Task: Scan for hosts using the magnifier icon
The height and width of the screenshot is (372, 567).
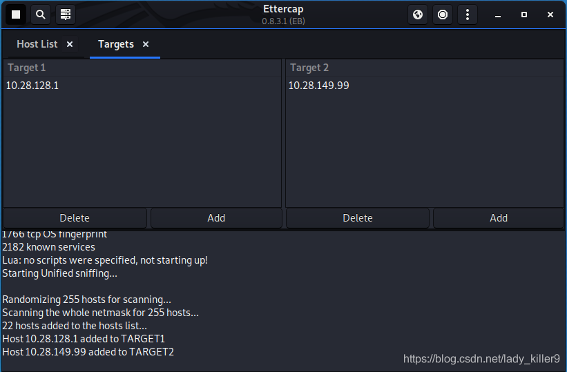Action: [x=41, y=14]
